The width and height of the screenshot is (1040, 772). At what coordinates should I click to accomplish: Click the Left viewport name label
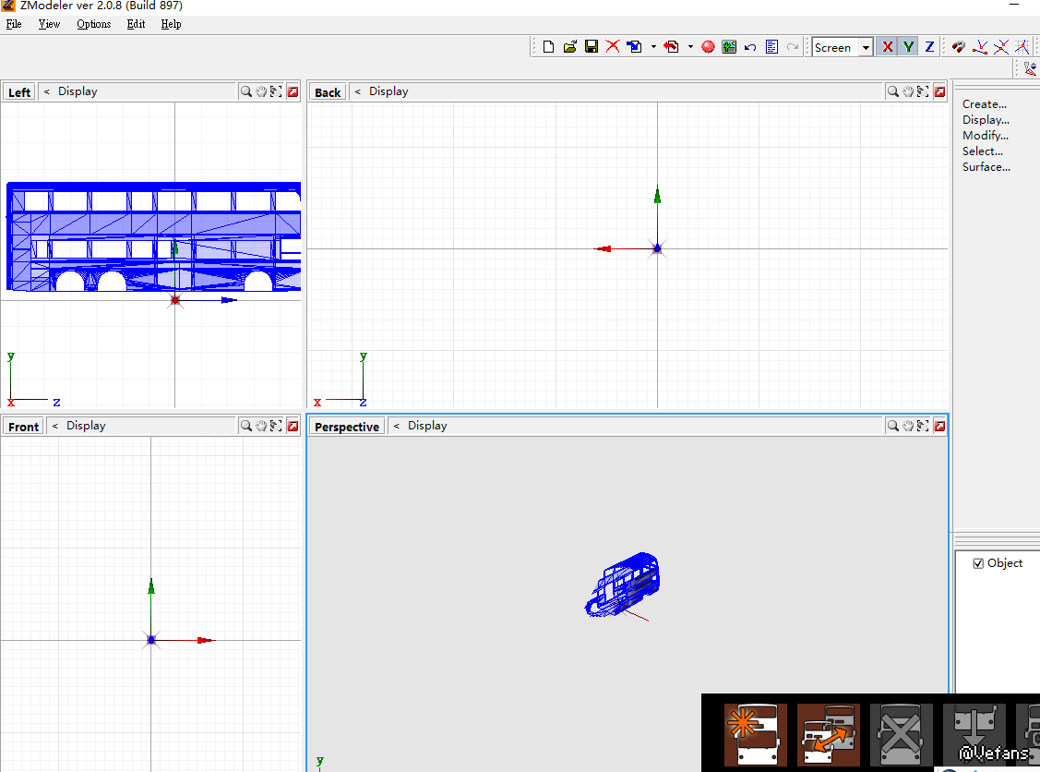pyautogui.click(x=19, y=92)
